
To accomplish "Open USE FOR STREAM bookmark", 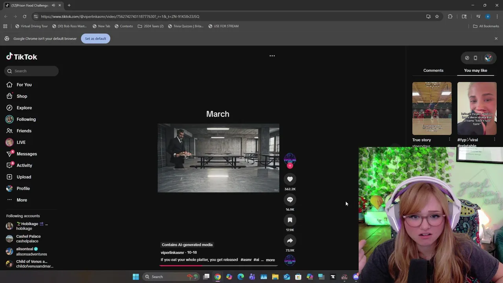I will pyautogui.click(x=223, y=26).
